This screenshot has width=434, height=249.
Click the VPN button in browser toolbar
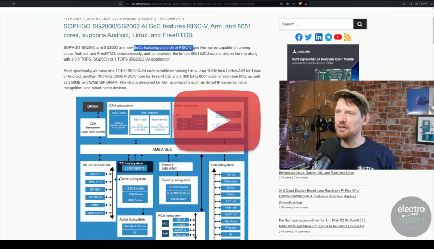[x=424, y=4]
